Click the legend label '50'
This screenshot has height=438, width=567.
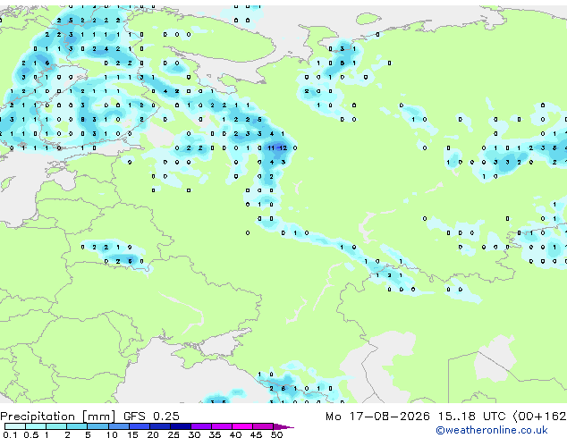[276, 434]
